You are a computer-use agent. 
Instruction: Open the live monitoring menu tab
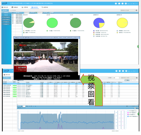(x=15, y=7)
